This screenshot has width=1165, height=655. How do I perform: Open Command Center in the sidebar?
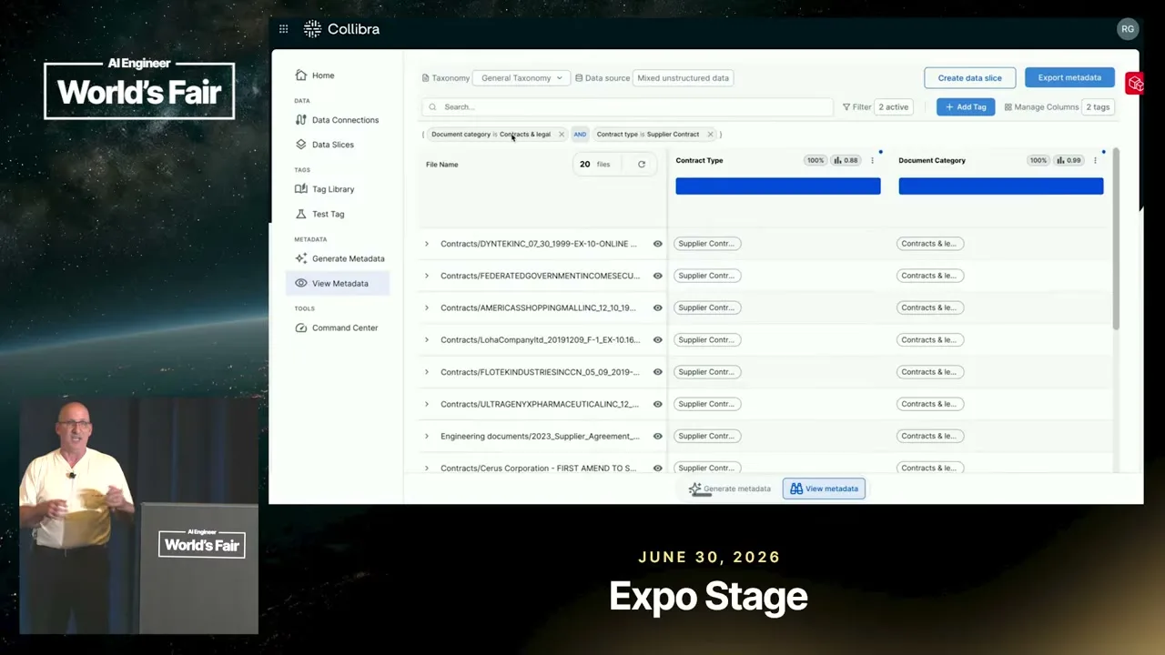click(x=336, y=327)
